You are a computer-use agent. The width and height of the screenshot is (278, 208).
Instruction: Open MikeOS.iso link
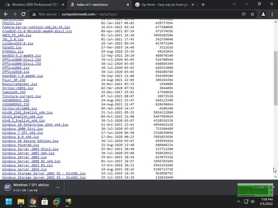point(12,47)
